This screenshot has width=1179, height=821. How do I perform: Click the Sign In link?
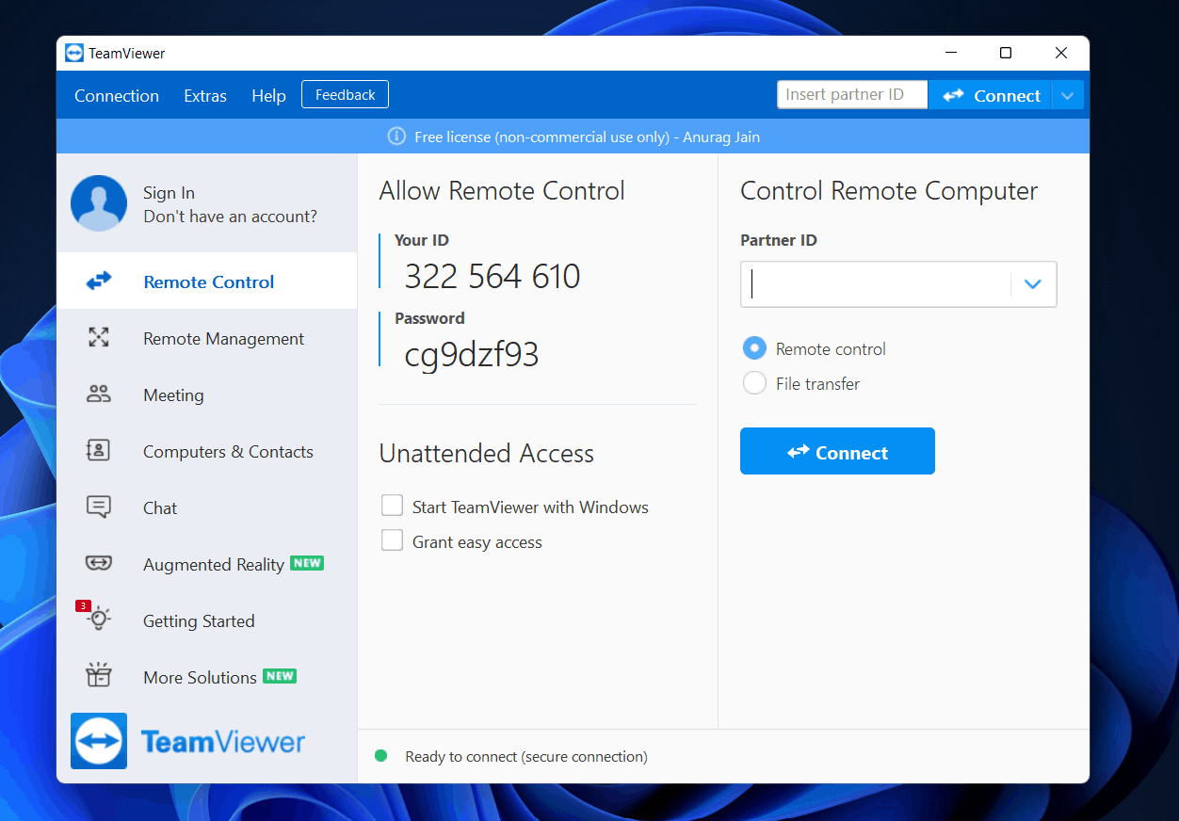pyautogui.click(x=169, y=192)
